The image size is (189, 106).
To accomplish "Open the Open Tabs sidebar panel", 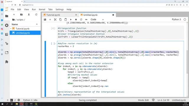I will pyautogui.click(x=7, y=53).
